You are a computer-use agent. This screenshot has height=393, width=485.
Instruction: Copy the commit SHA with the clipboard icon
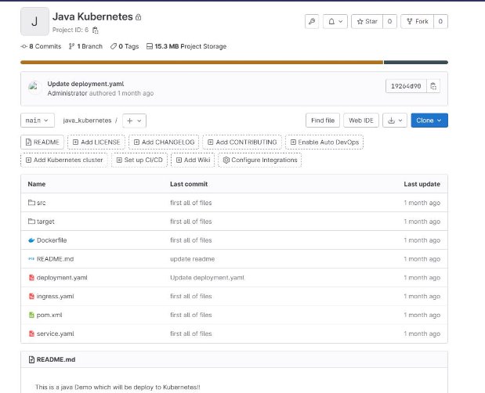click(x=433, y=86)
